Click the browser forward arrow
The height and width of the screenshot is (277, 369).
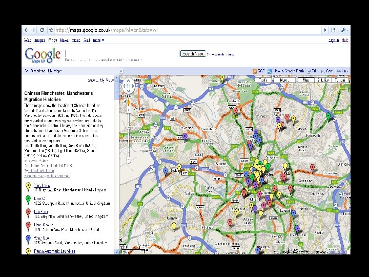point(33,30)
